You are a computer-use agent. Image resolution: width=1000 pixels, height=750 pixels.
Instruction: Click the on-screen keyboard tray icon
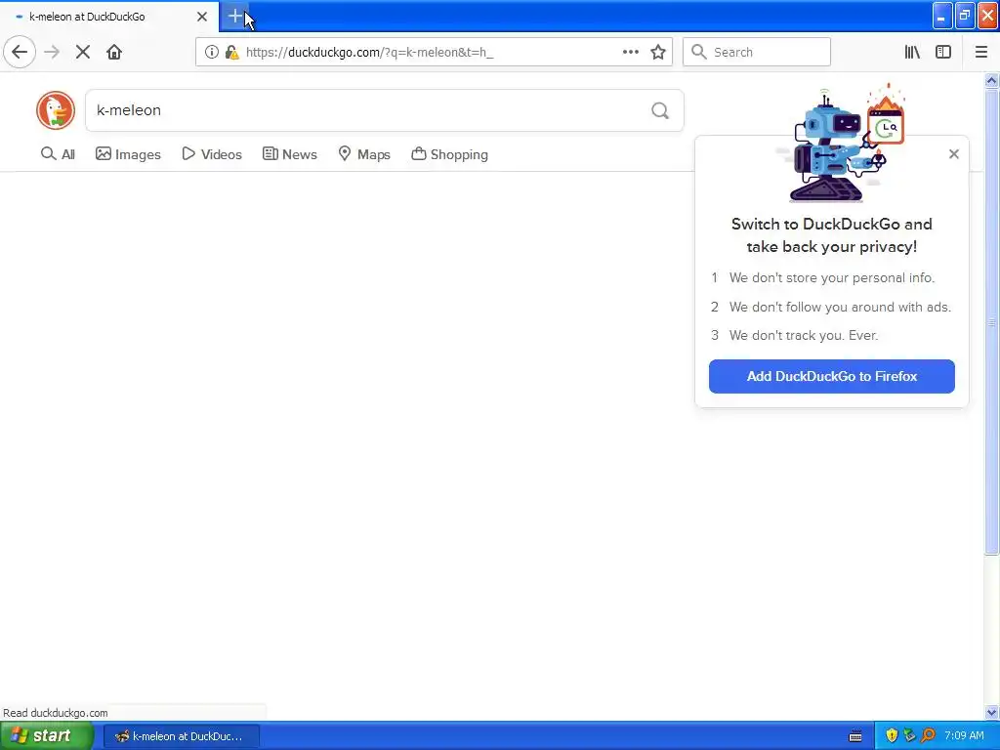855,736
